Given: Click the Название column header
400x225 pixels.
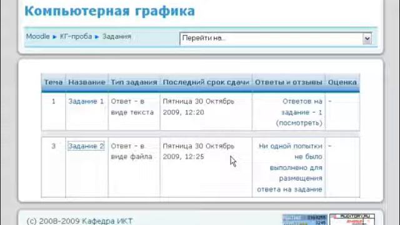Looking at the screenshot, I should (x=87, y=82).
